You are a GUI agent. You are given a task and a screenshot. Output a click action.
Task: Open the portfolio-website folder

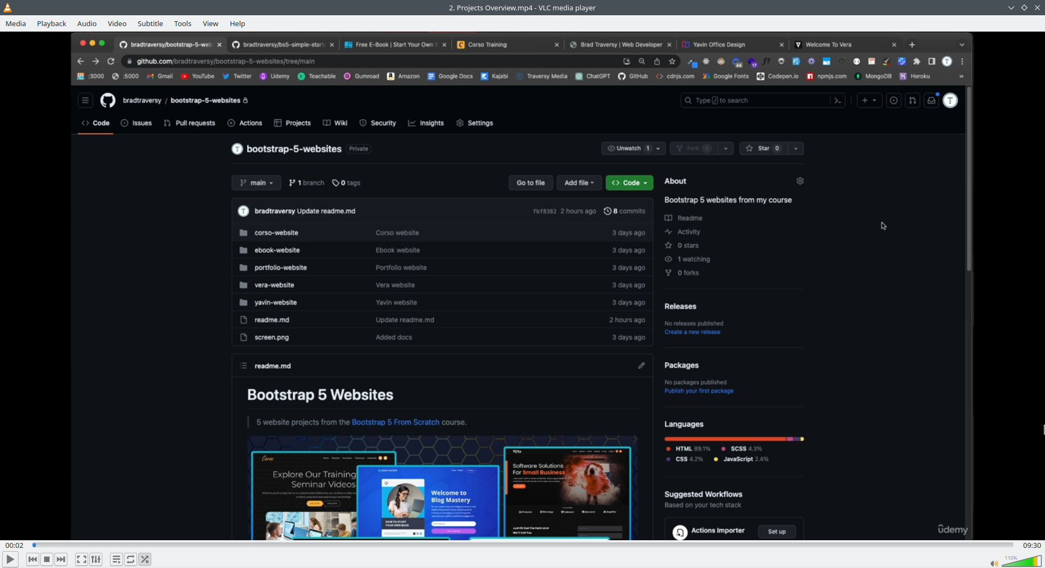pos(281,267)
